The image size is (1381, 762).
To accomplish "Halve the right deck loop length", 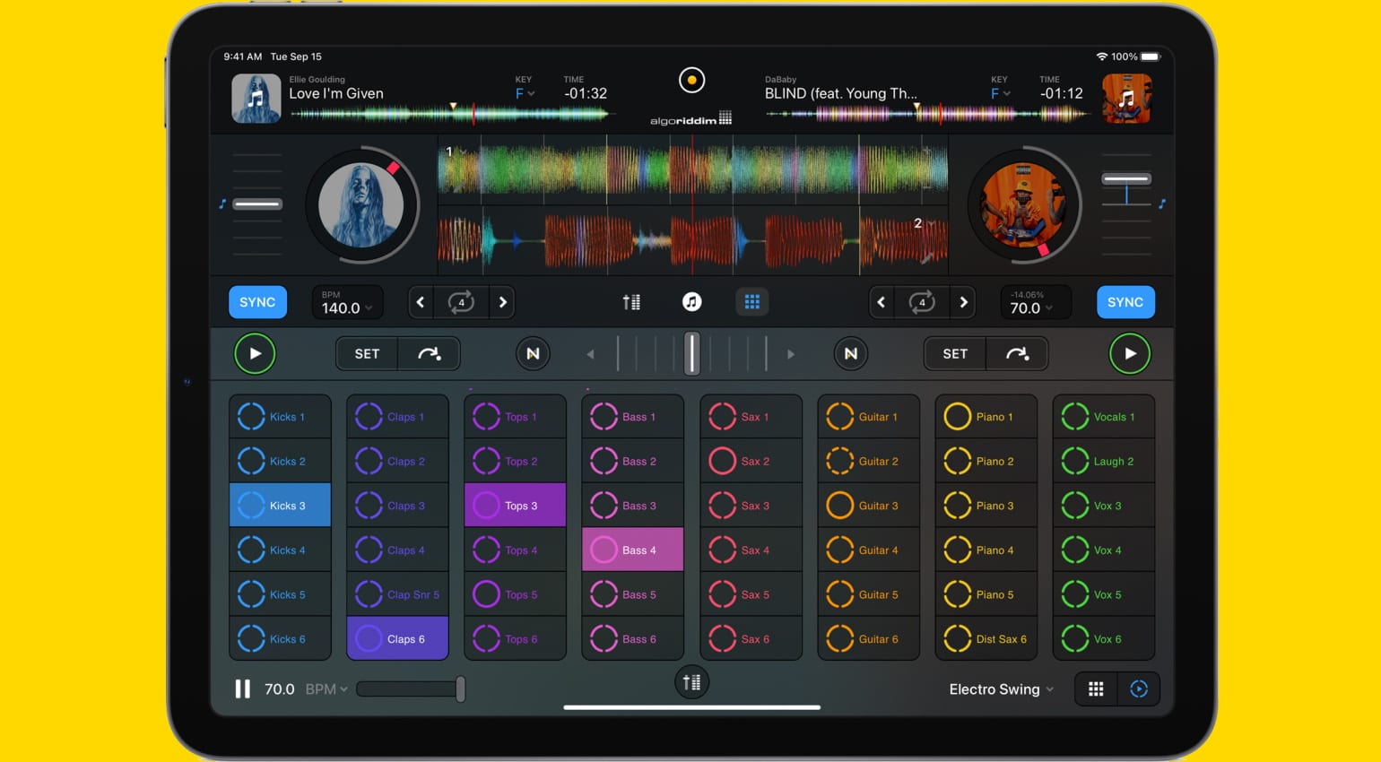I will click(882, 302).
